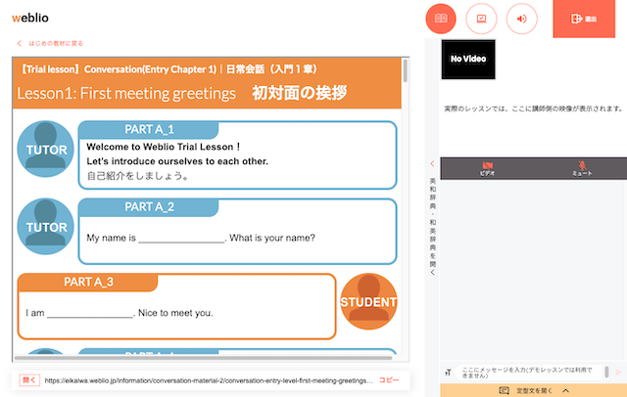Go back via はじめの教材に戻る link

click(x=56, y=43)
